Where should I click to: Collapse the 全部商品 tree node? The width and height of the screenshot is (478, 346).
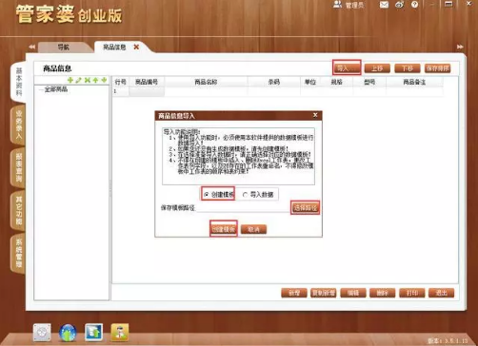click(x=41, y=89)
